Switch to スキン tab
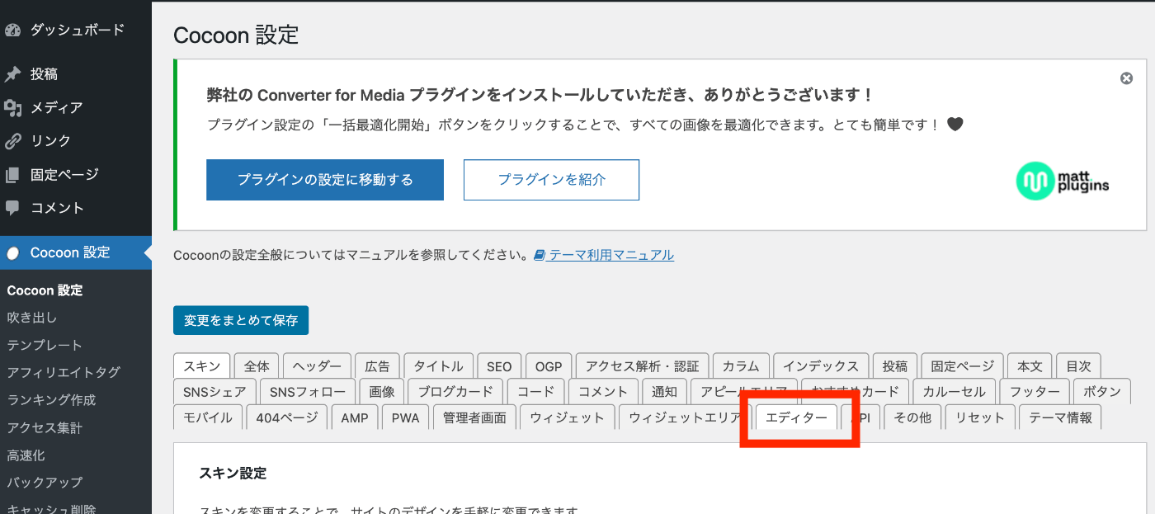This screenshot has width=1155, height=514. click(x=202, y=366)
